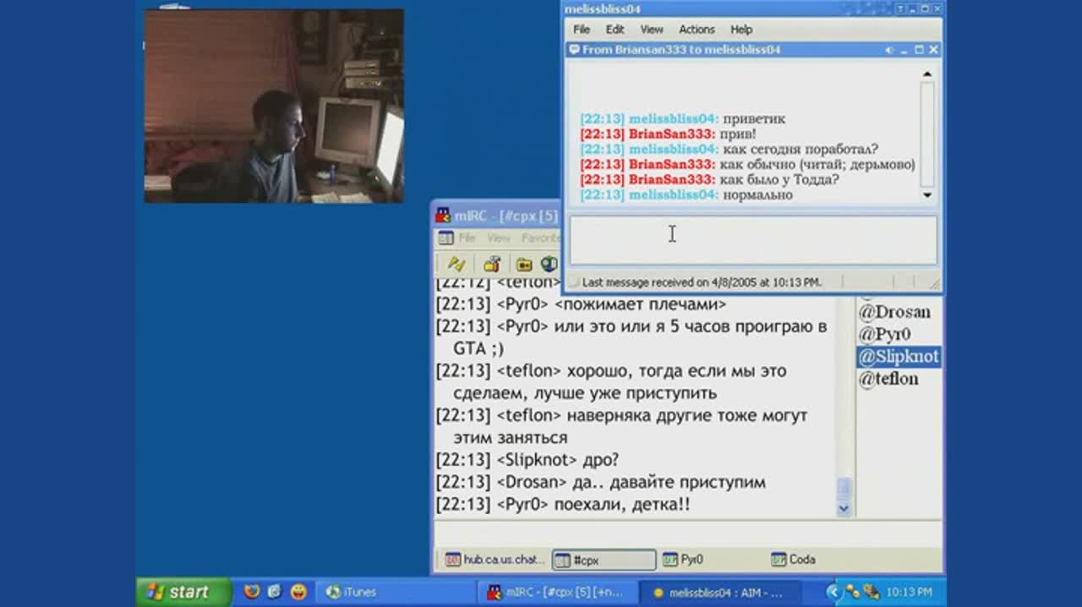1082x607 pixels.
Task: Click the AIM message input box
Action: click(x=752, y=239)
